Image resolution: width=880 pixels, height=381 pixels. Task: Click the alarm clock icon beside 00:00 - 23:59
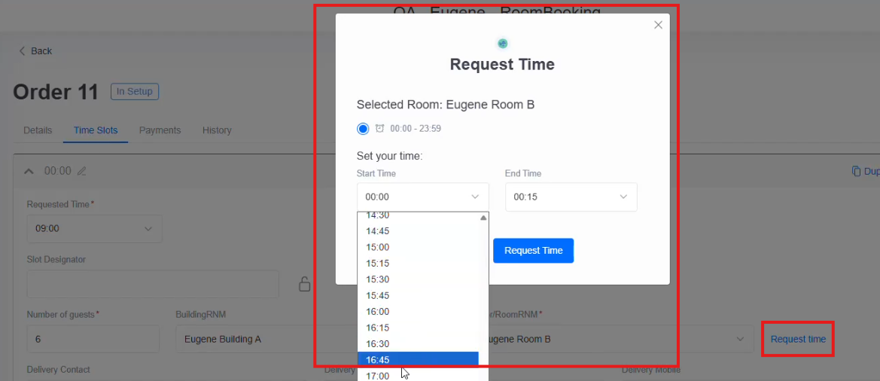380,129
